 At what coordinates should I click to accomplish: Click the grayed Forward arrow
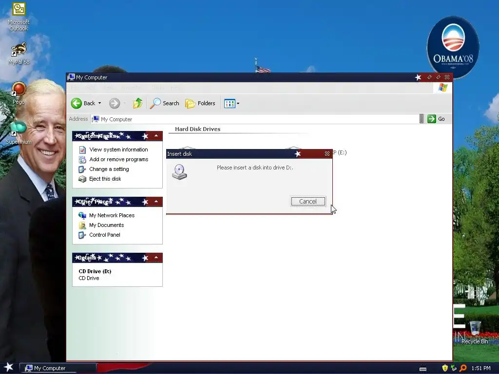tap(114, 103)
